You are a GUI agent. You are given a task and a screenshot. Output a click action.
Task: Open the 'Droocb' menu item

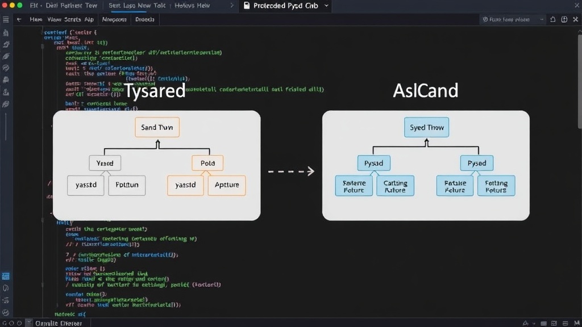pyautogui.click(x=144, y=19)
